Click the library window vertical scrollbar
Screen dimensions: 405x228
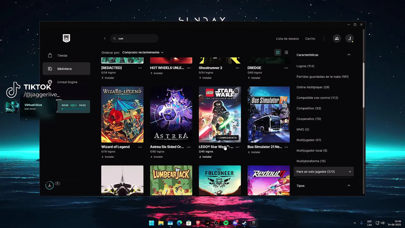[364, 85]
